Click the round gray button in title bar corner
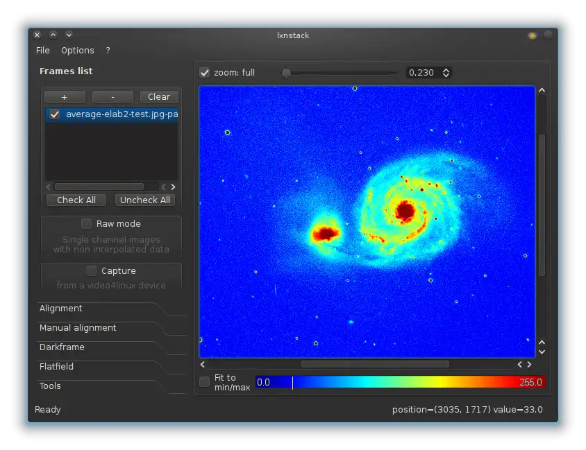The height and width of the screenshot is (450, 586). point(548,35)
